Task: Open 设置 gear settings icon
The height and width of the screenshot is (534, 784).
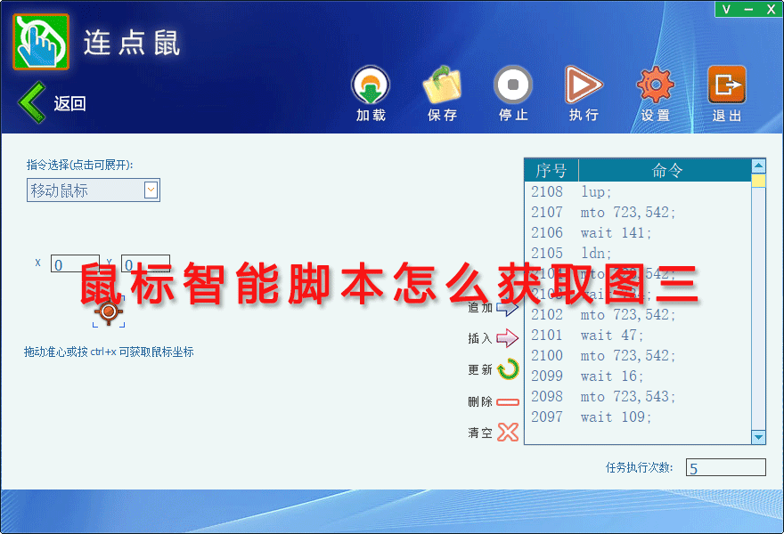Action: click(x=656, y=85)
